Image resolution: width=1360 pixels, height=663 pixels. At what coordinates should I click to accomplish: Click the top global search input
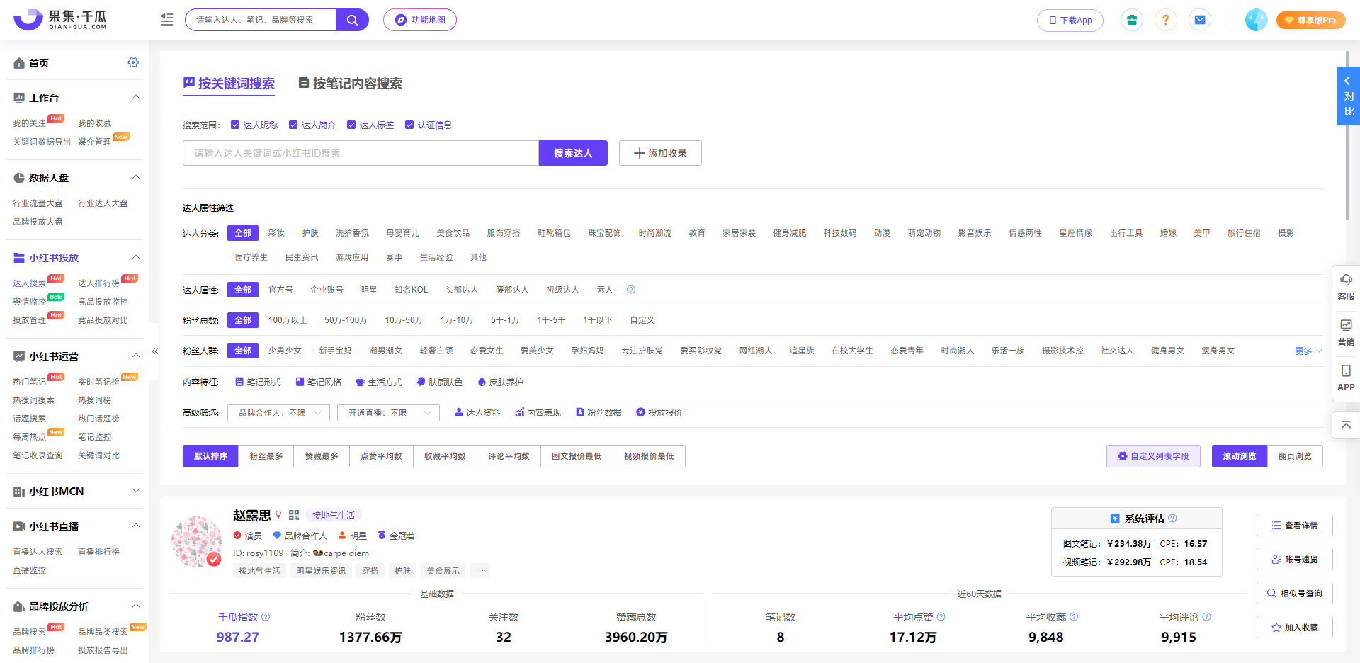(x=261, y=20)
